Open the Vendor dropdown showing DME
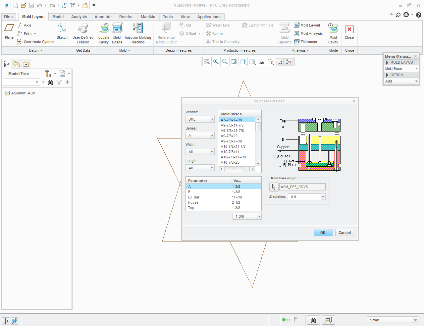The image size is (424, 326). pyautogui.click(x=200, y=119)
